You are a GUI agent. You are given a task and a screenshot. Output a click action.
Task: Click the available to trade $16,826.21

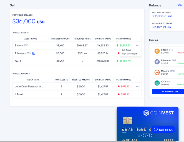(x=161, y=27)
